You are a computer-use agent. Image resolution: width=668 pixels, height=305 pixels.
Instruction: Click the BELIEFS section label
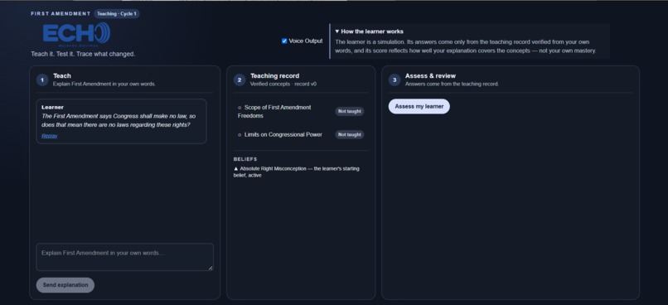[245, 159]
